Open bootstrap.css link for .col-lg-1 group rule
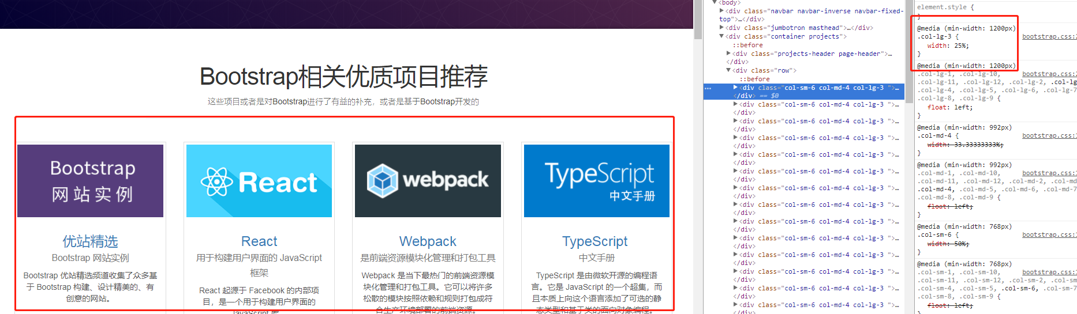 (1049, 74)
